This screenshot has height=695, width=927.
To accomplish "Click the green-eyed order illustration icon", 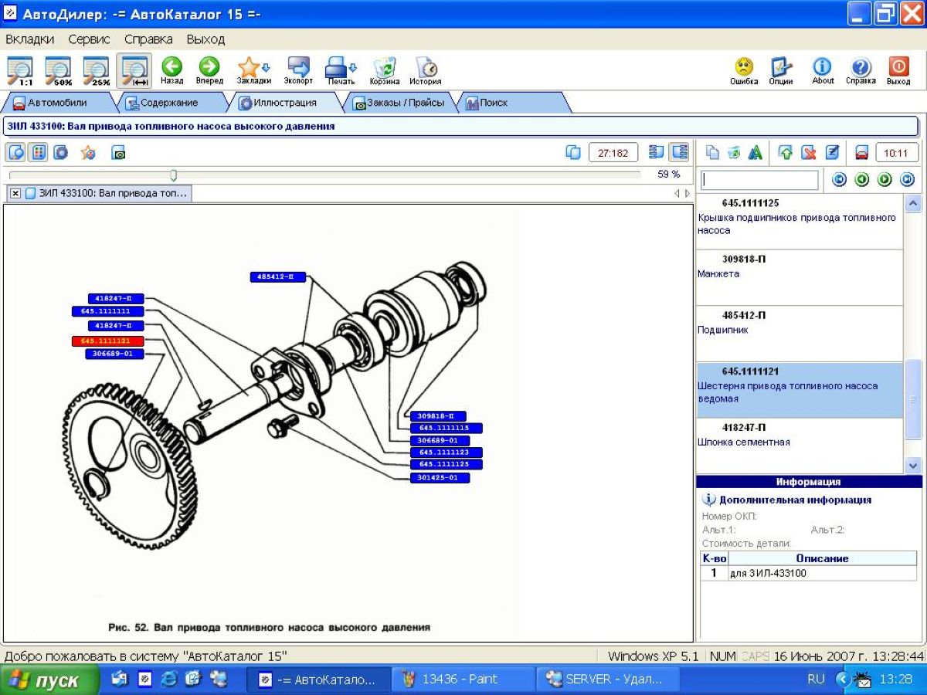I will click(118, 153).
